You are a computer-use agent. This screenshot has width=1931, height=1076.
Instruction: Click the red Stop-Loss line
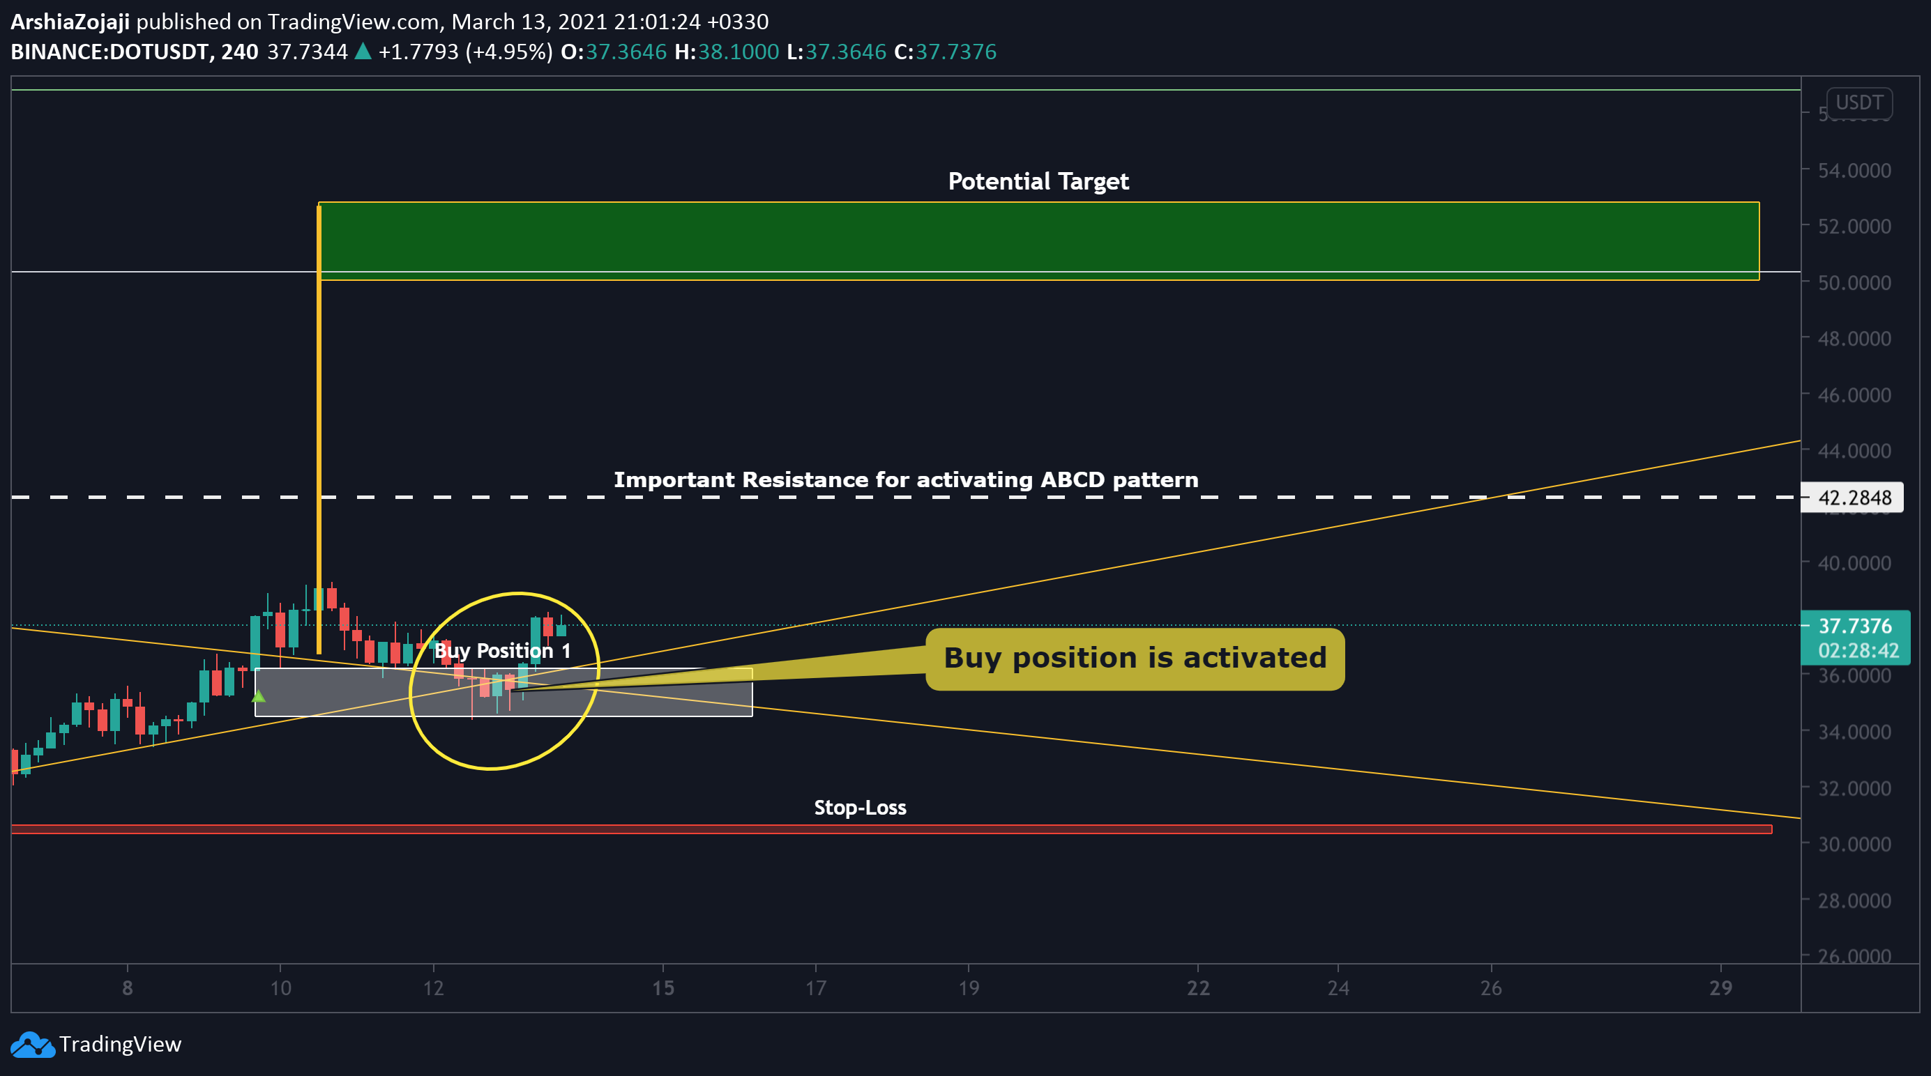coord(891,829)
